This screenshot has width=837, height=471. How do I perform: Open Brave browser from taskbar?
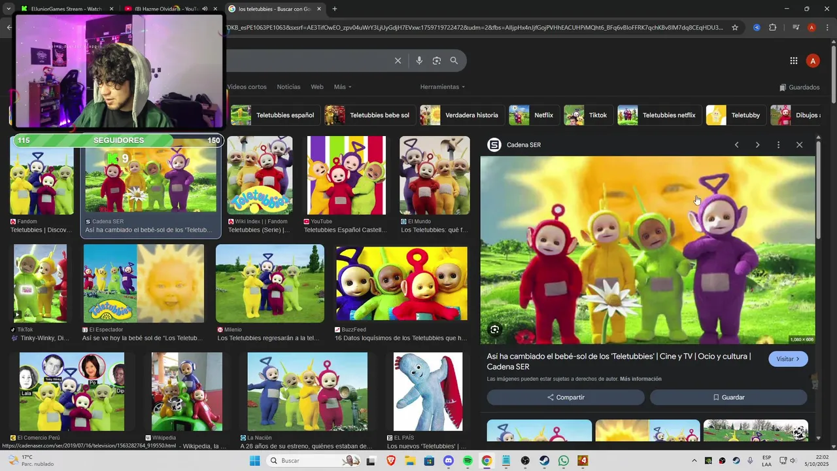pyautogui.click(x=391, y=461)
